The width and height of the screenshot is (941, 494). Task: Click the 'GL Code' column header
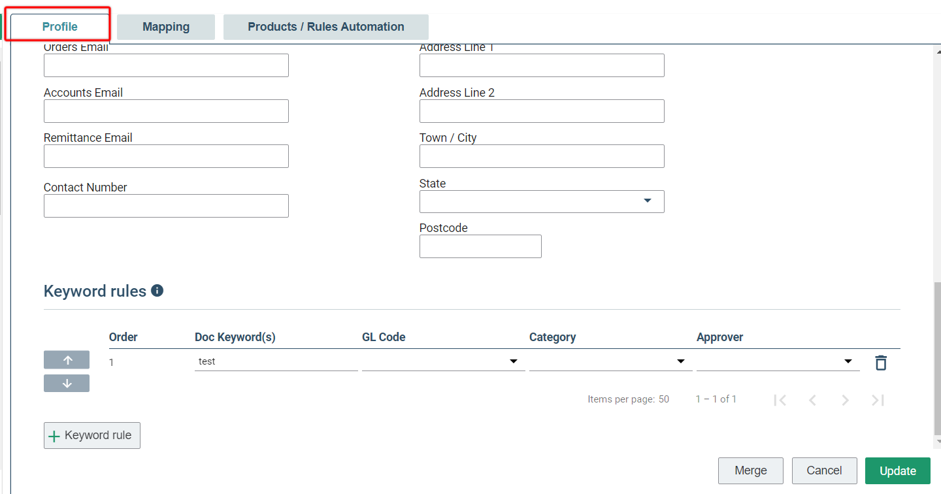pyautogui.click(x=384, y=337)
